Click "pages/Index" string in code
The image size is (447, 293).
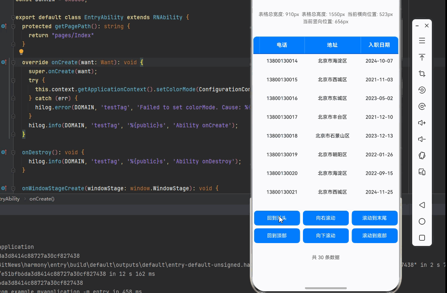[73, 35]
